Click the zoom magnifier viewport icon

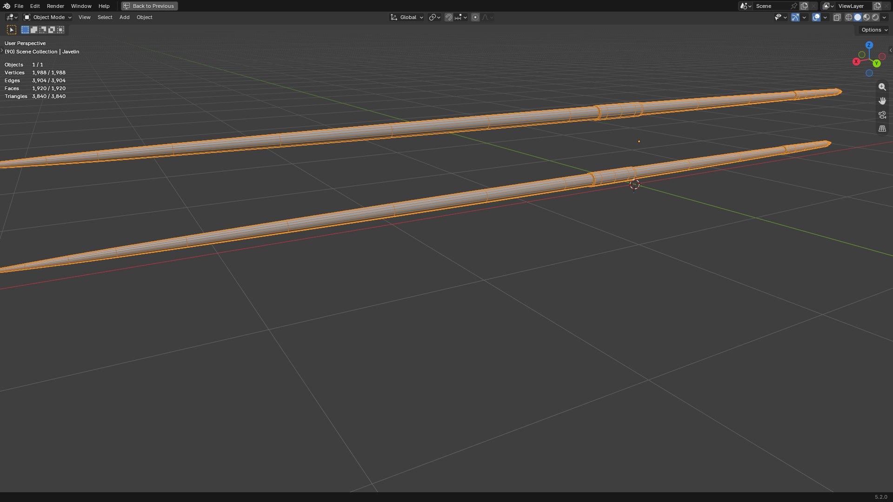[x=882, y=87]
